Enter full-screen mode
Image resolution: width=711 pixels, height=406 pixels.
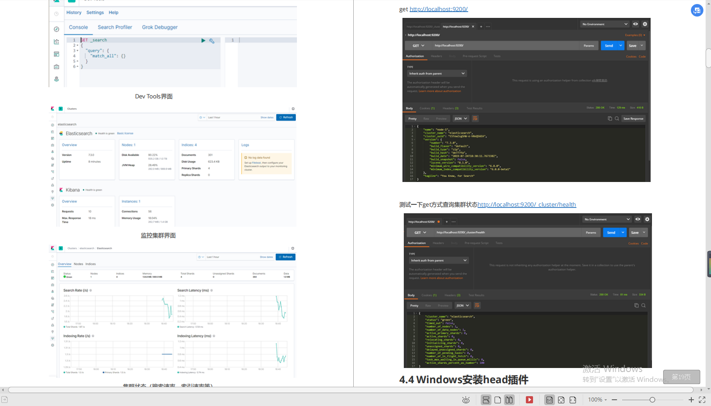tap(702, 400)
